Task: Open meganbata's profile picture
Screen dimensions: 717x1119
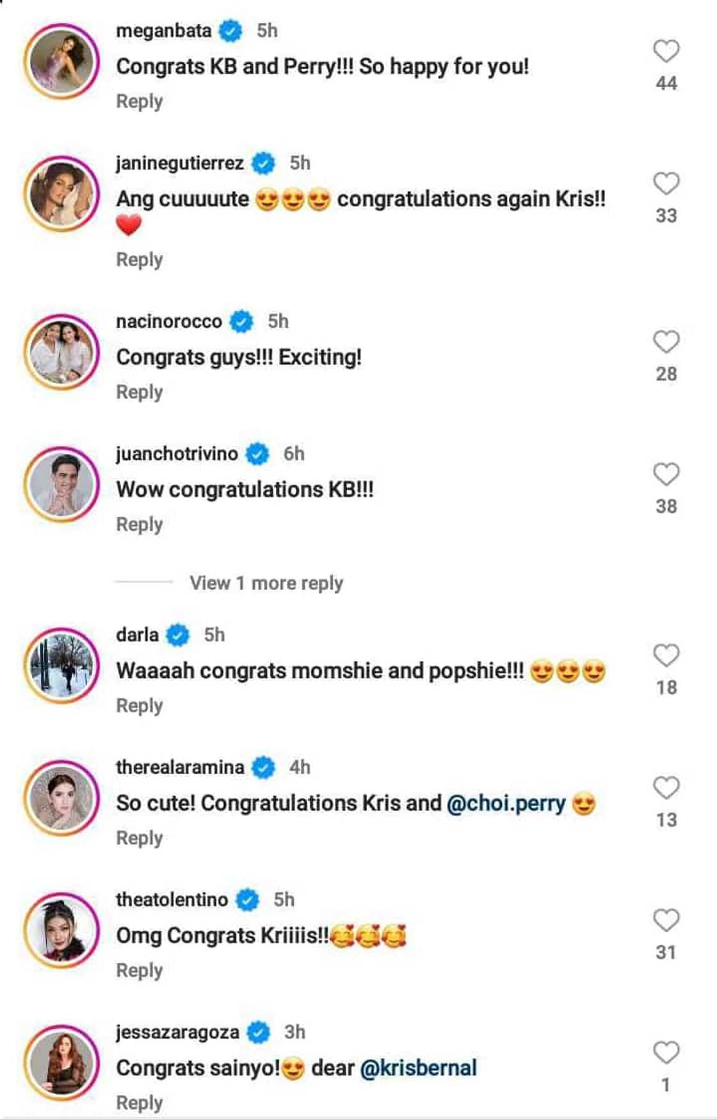Action: 61,61
